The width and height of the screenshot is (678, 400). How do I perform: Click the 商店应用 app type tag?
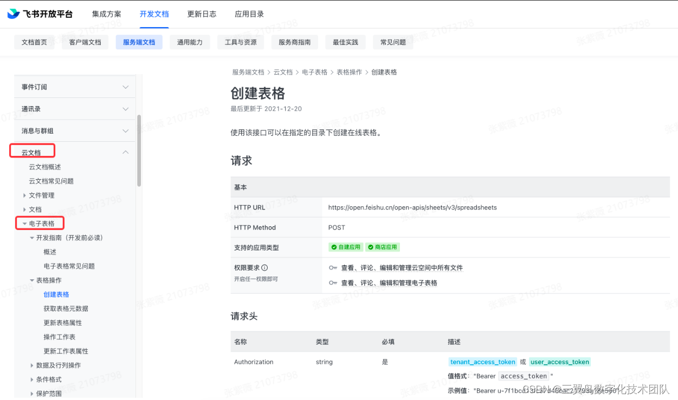point(383,247)
